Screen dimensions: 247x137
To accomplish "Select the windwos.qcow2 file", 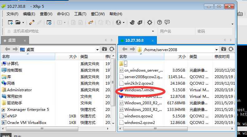I will 136,116.
